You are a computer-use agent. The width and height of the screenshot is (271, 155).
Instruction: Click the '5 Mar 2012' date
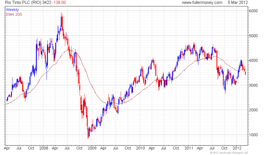pos(238,2)
